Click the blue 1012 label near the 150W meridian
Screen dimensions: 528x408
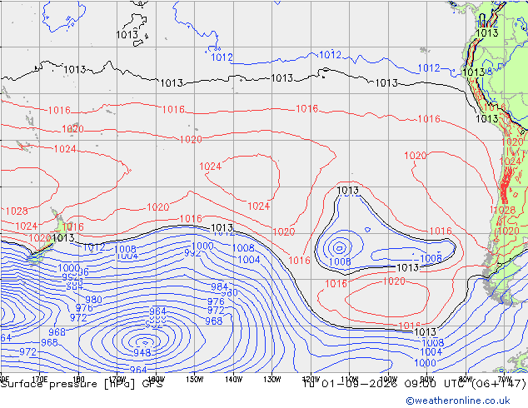click(222, 57)
